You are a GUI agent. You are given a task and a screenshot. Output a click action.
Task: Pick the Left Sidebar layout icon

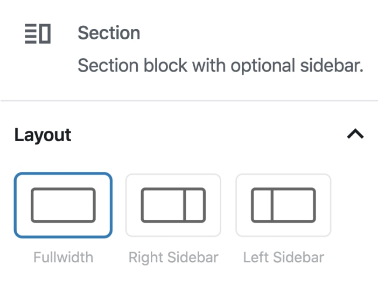(x=283, y=205)
